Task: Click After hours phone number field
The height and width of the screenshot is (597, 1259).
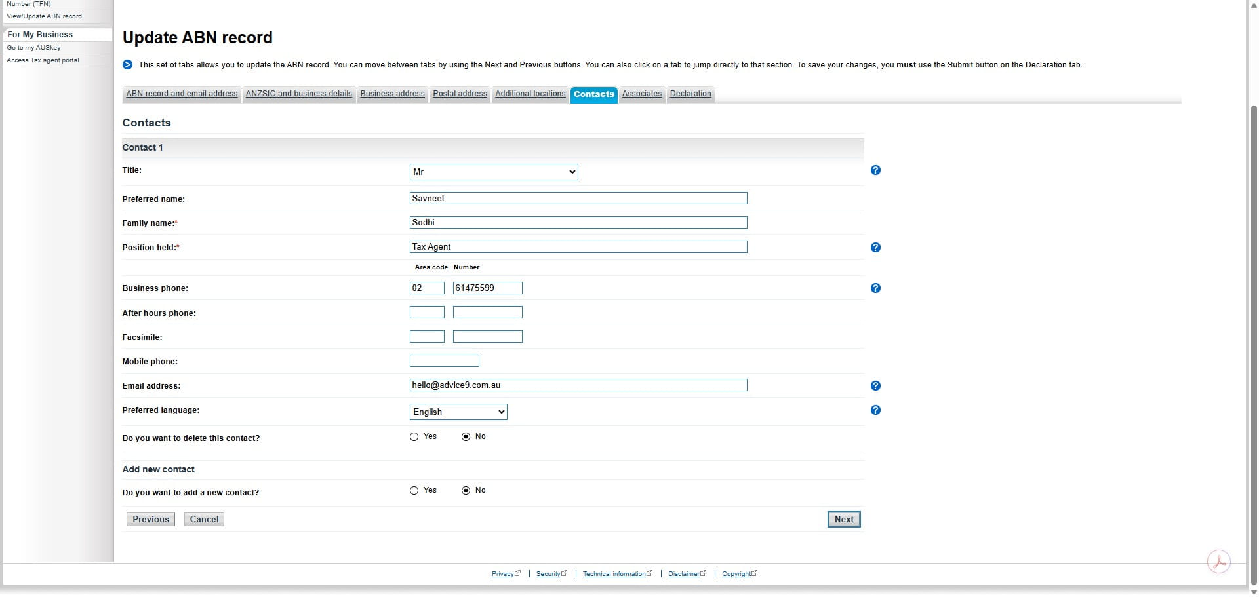Action: point(488,313)
